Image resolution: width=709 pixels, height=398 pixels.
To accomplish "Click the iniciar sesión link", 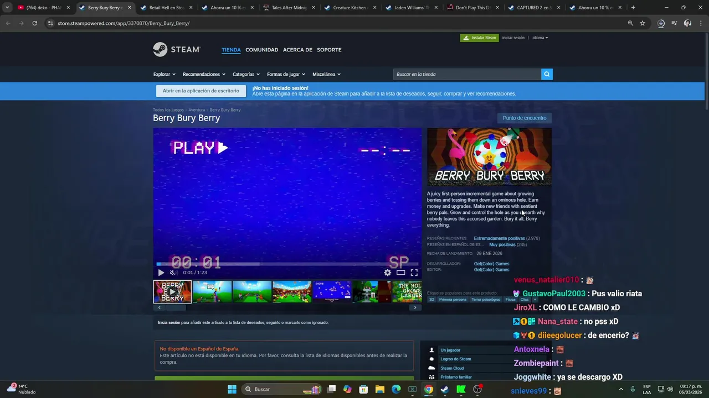I will (x=513, y=38).
